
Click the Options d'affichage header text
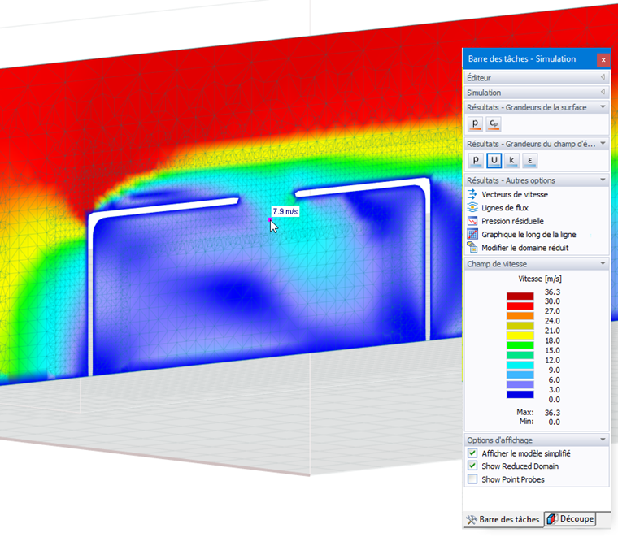pyautogui.click(x=499, y=440)
